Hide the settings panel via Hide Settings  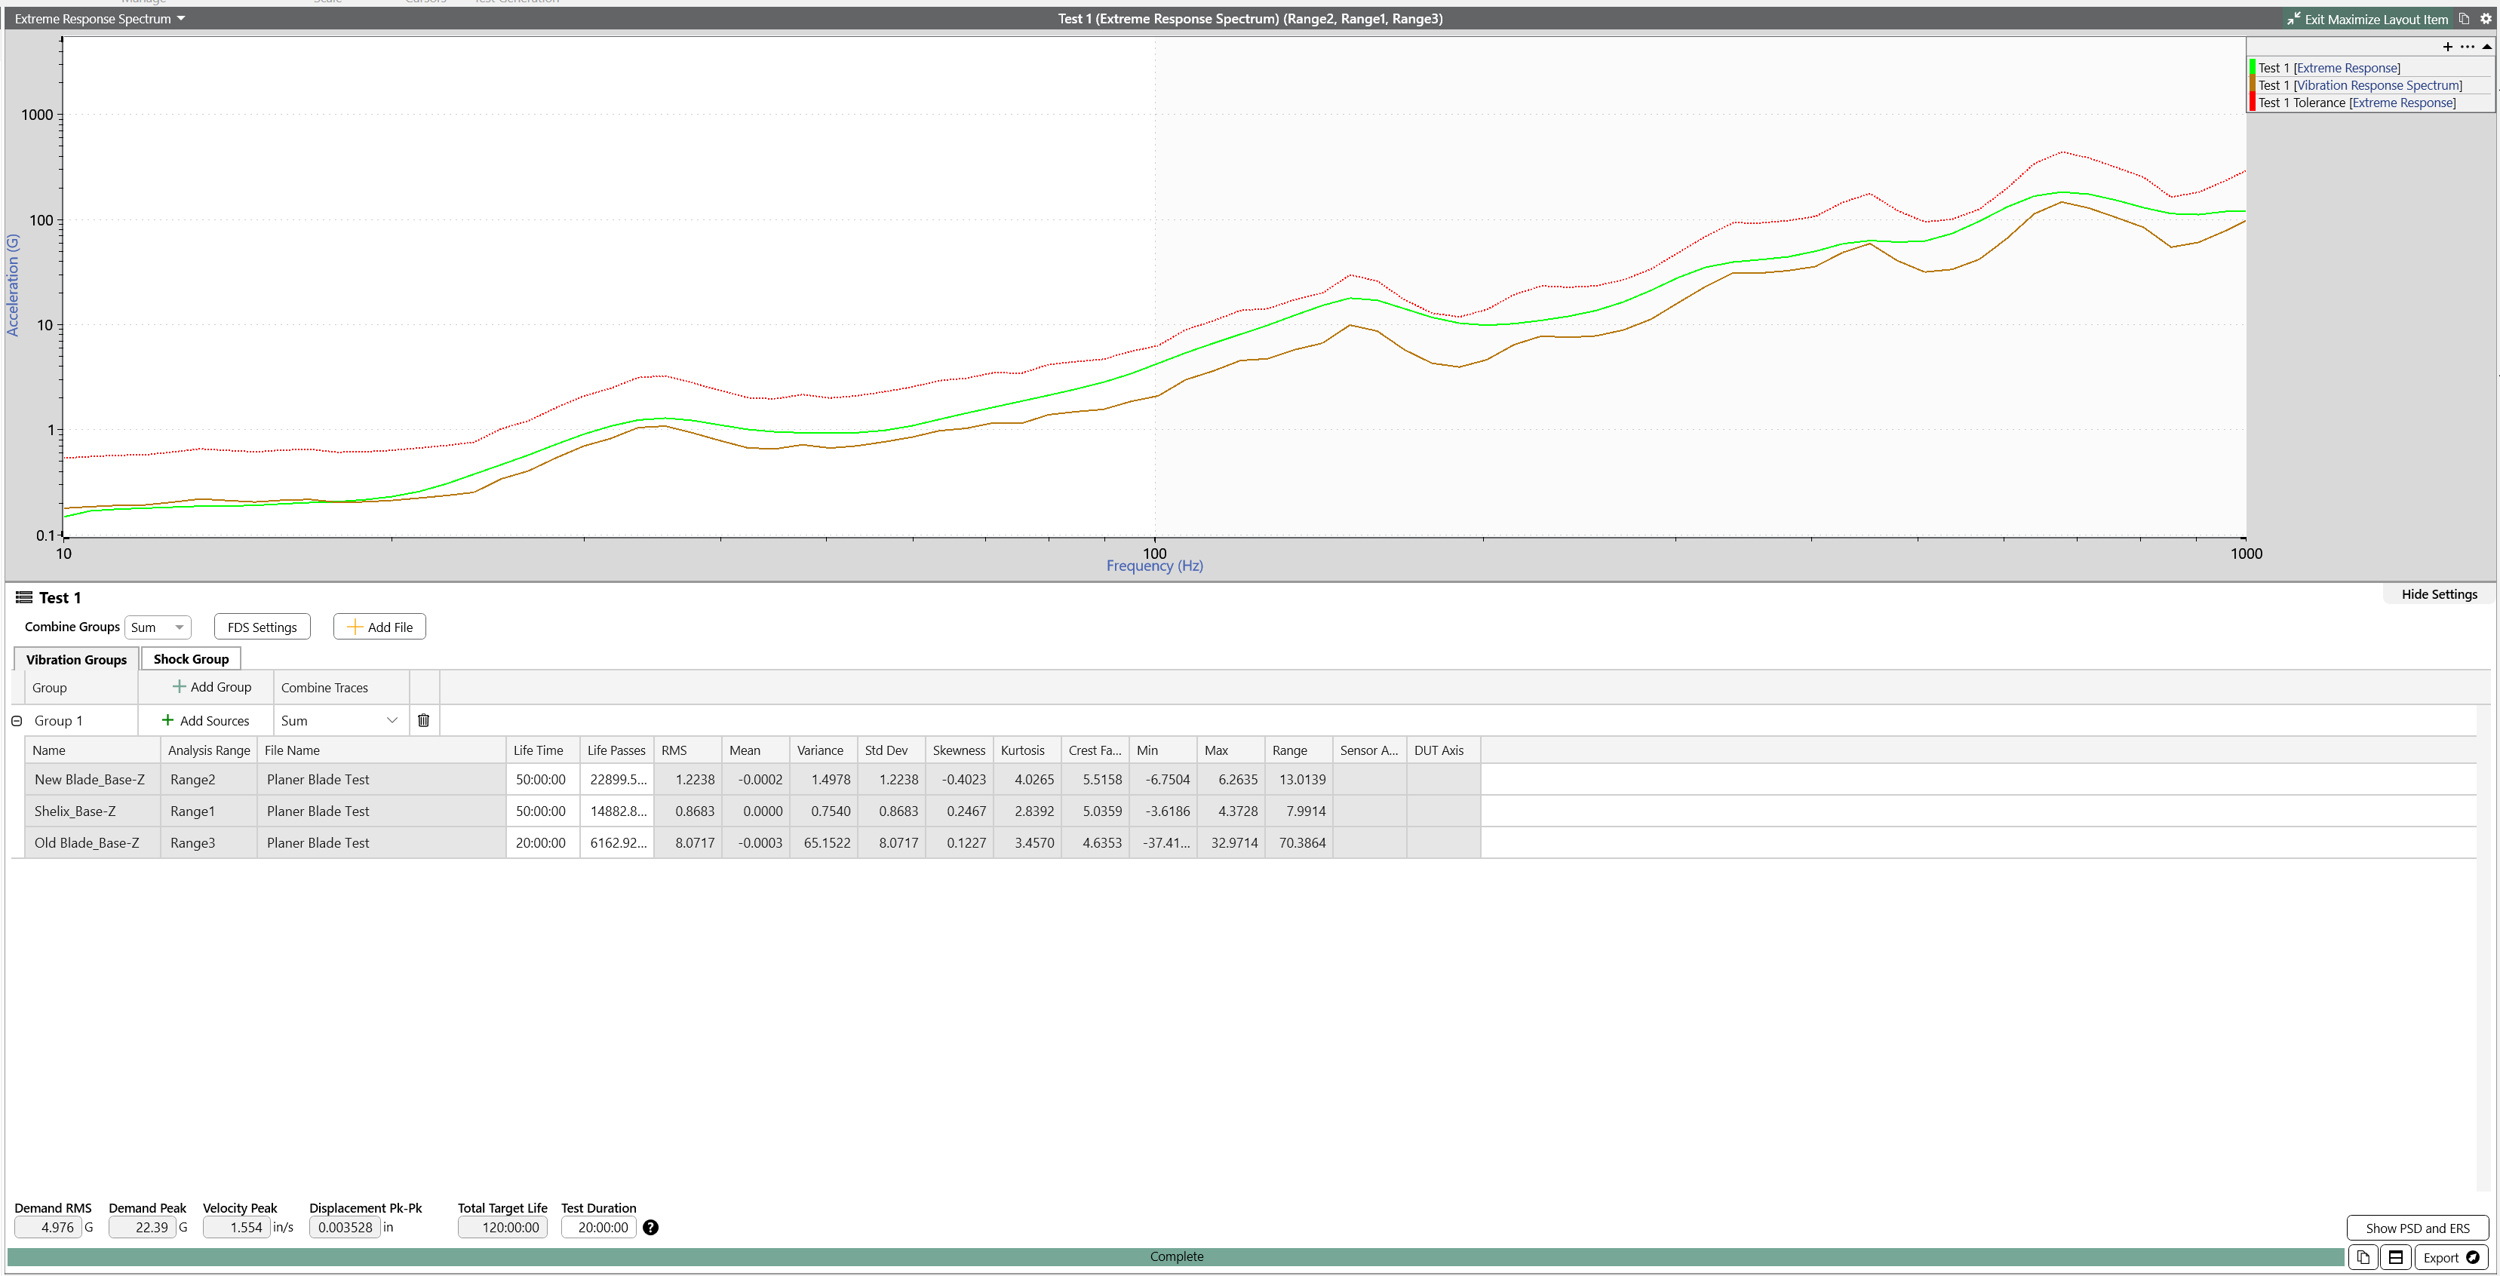pyautogui.click(x=2438, y=594)
